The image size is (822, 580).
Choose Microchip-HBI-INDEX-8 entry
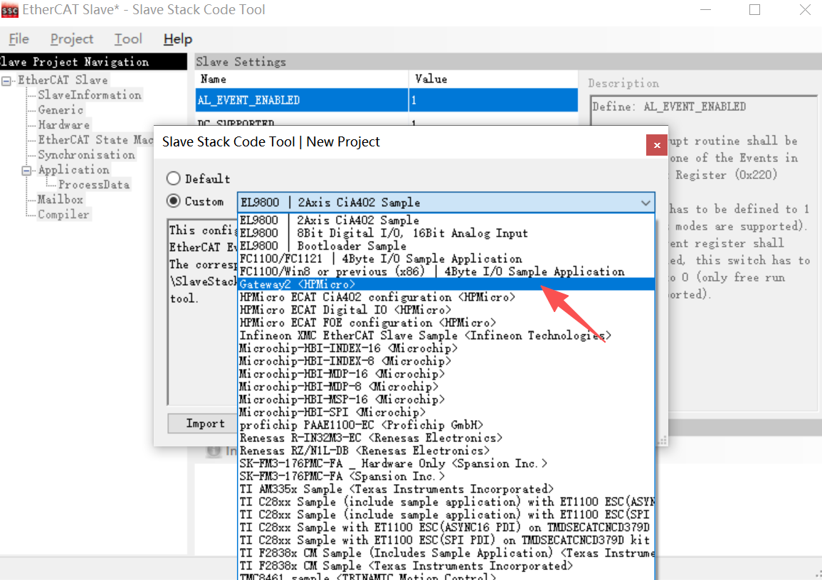point(446,361)
